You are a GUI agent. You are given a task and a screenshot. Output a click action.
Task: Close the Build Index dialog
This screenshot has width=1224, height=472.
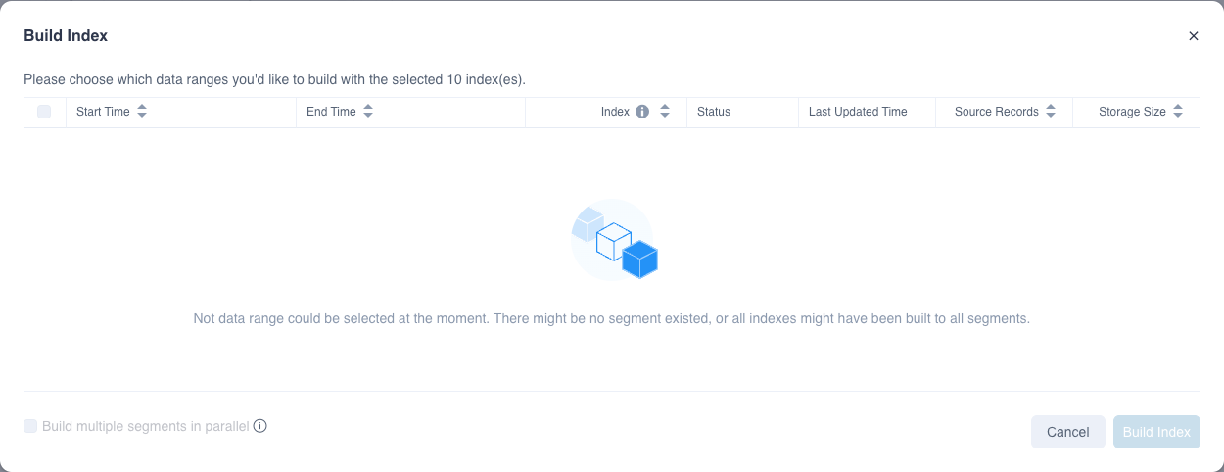click(x=1194, y=36)
